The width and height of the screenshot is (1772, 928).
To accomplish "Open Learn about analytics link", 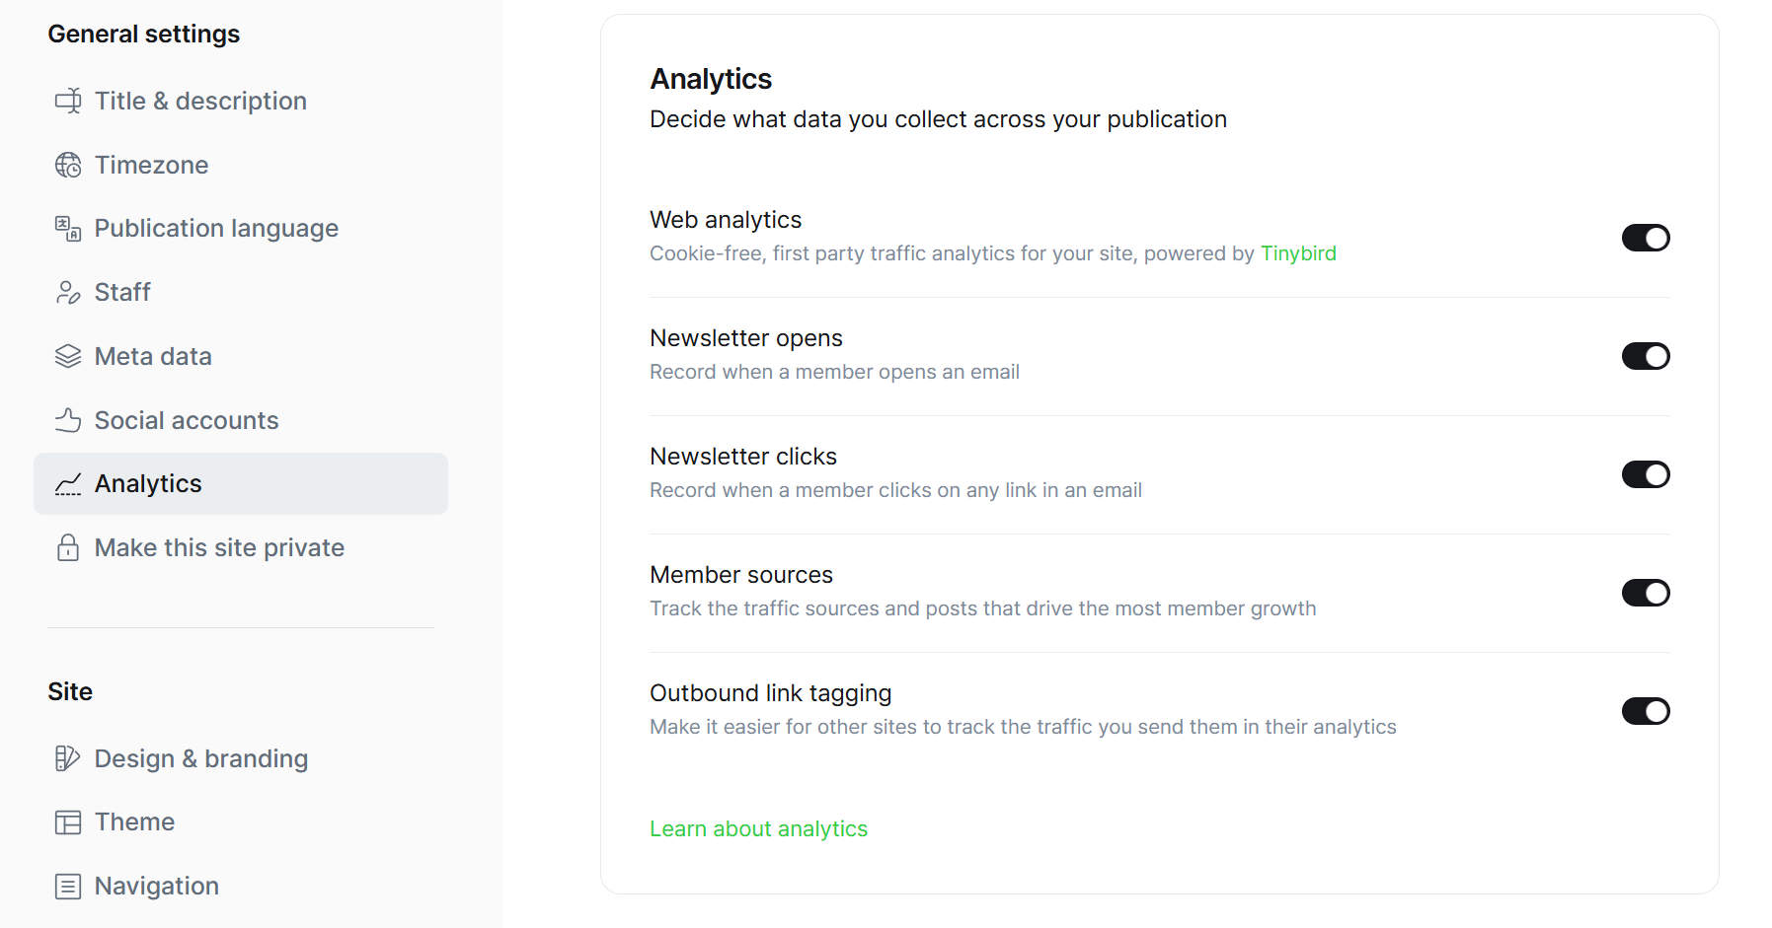I will pos(758,829).
